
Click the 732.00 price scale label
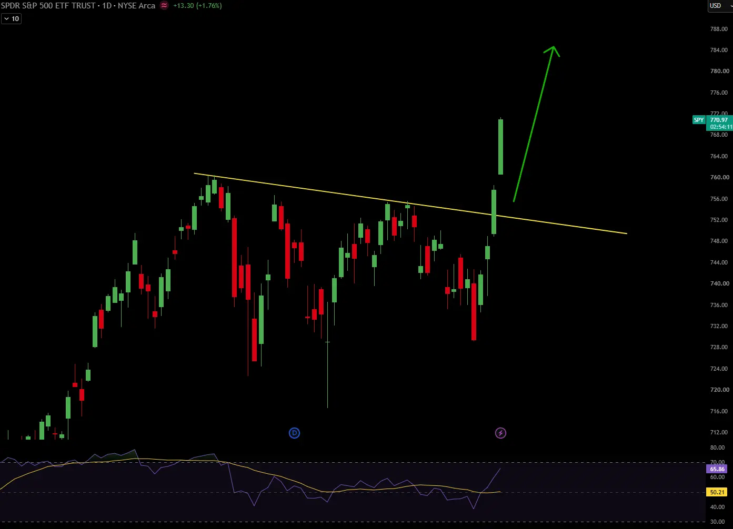point(719,326)
